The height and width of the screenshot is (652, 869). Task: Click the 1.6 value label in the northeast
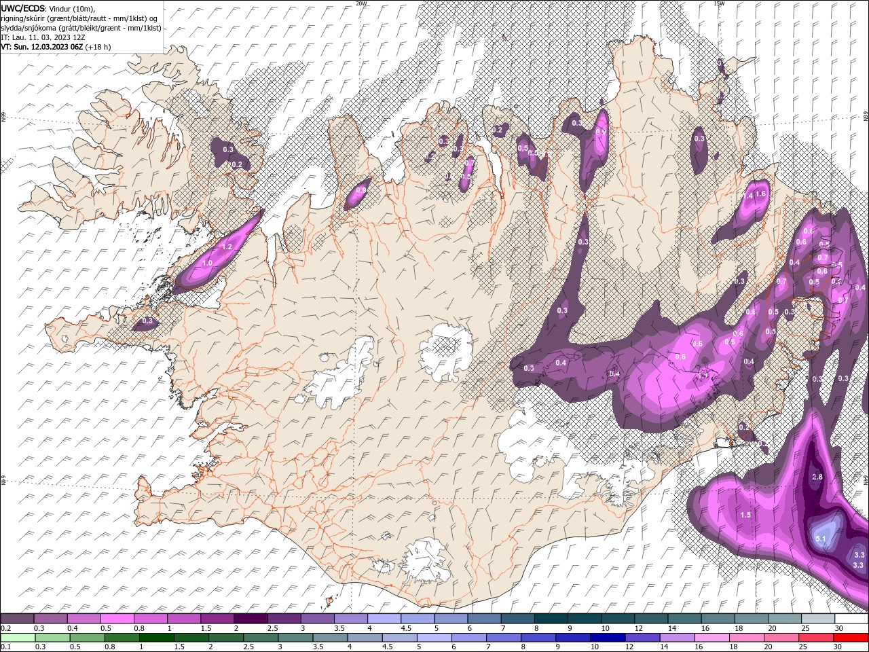(760, 194)
